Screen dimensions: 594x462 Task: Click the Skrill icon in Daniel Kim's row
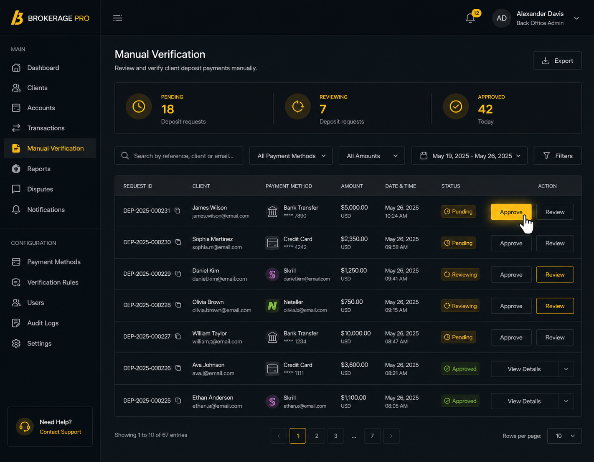coord(272,274)
